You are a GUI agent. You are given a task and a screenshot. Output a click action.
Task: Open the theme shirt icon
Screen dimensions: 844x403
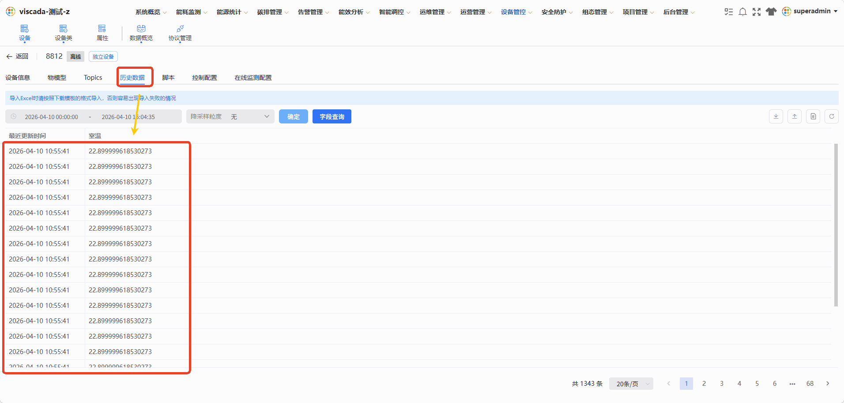tap(771, 12)
